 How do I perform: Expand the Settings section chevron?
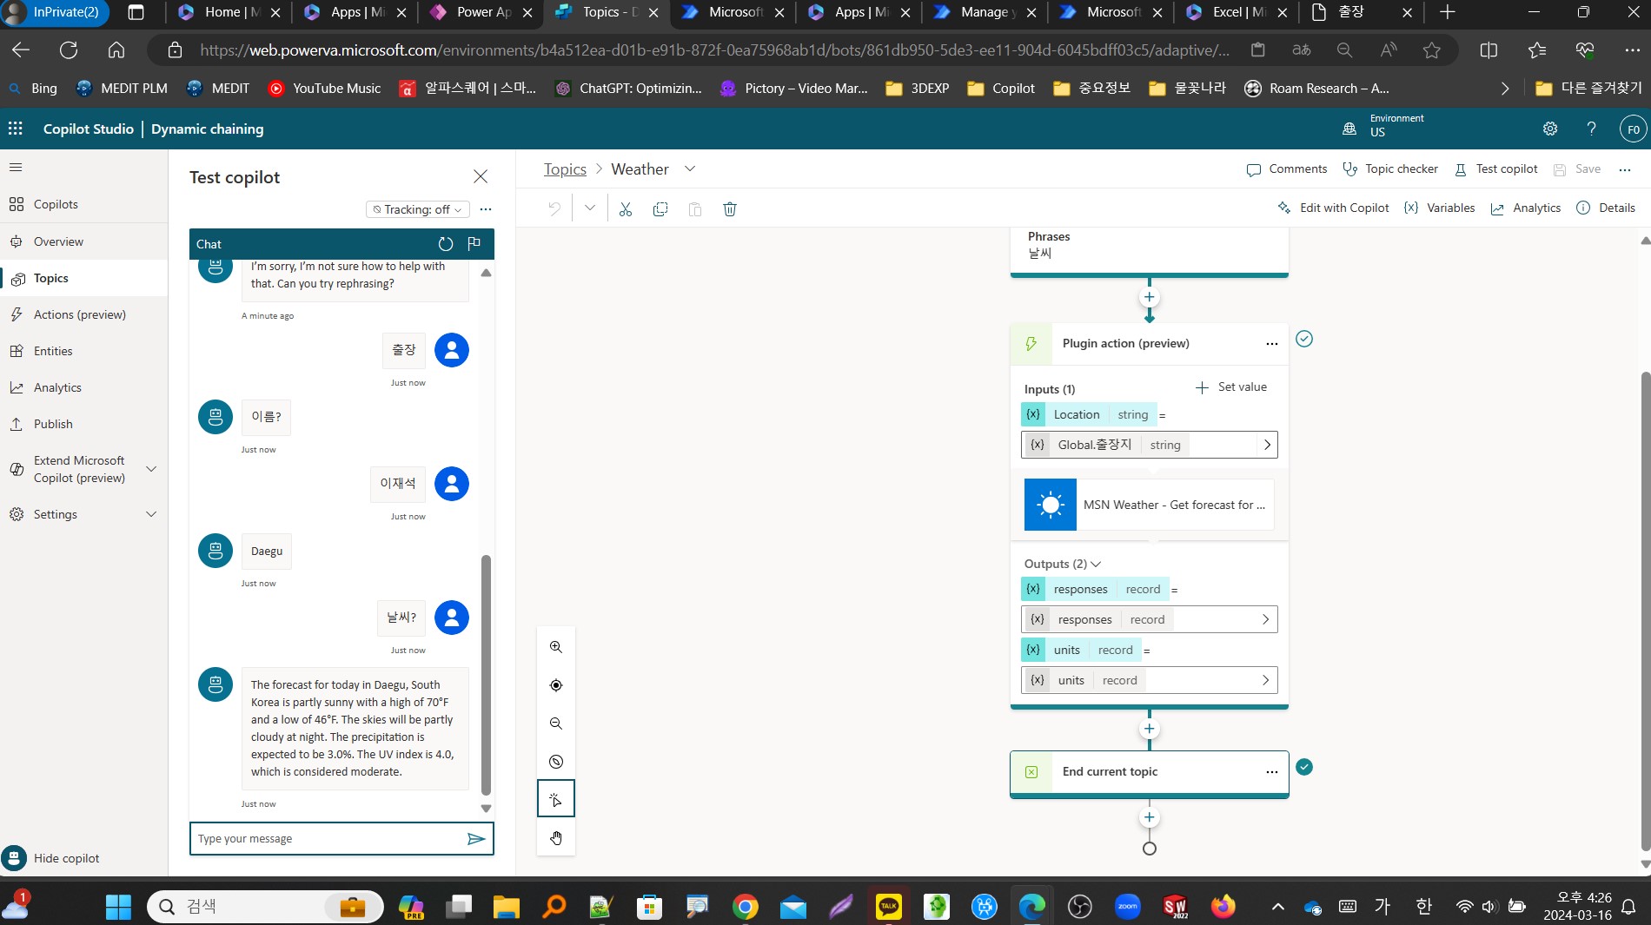tap(151, 514)
